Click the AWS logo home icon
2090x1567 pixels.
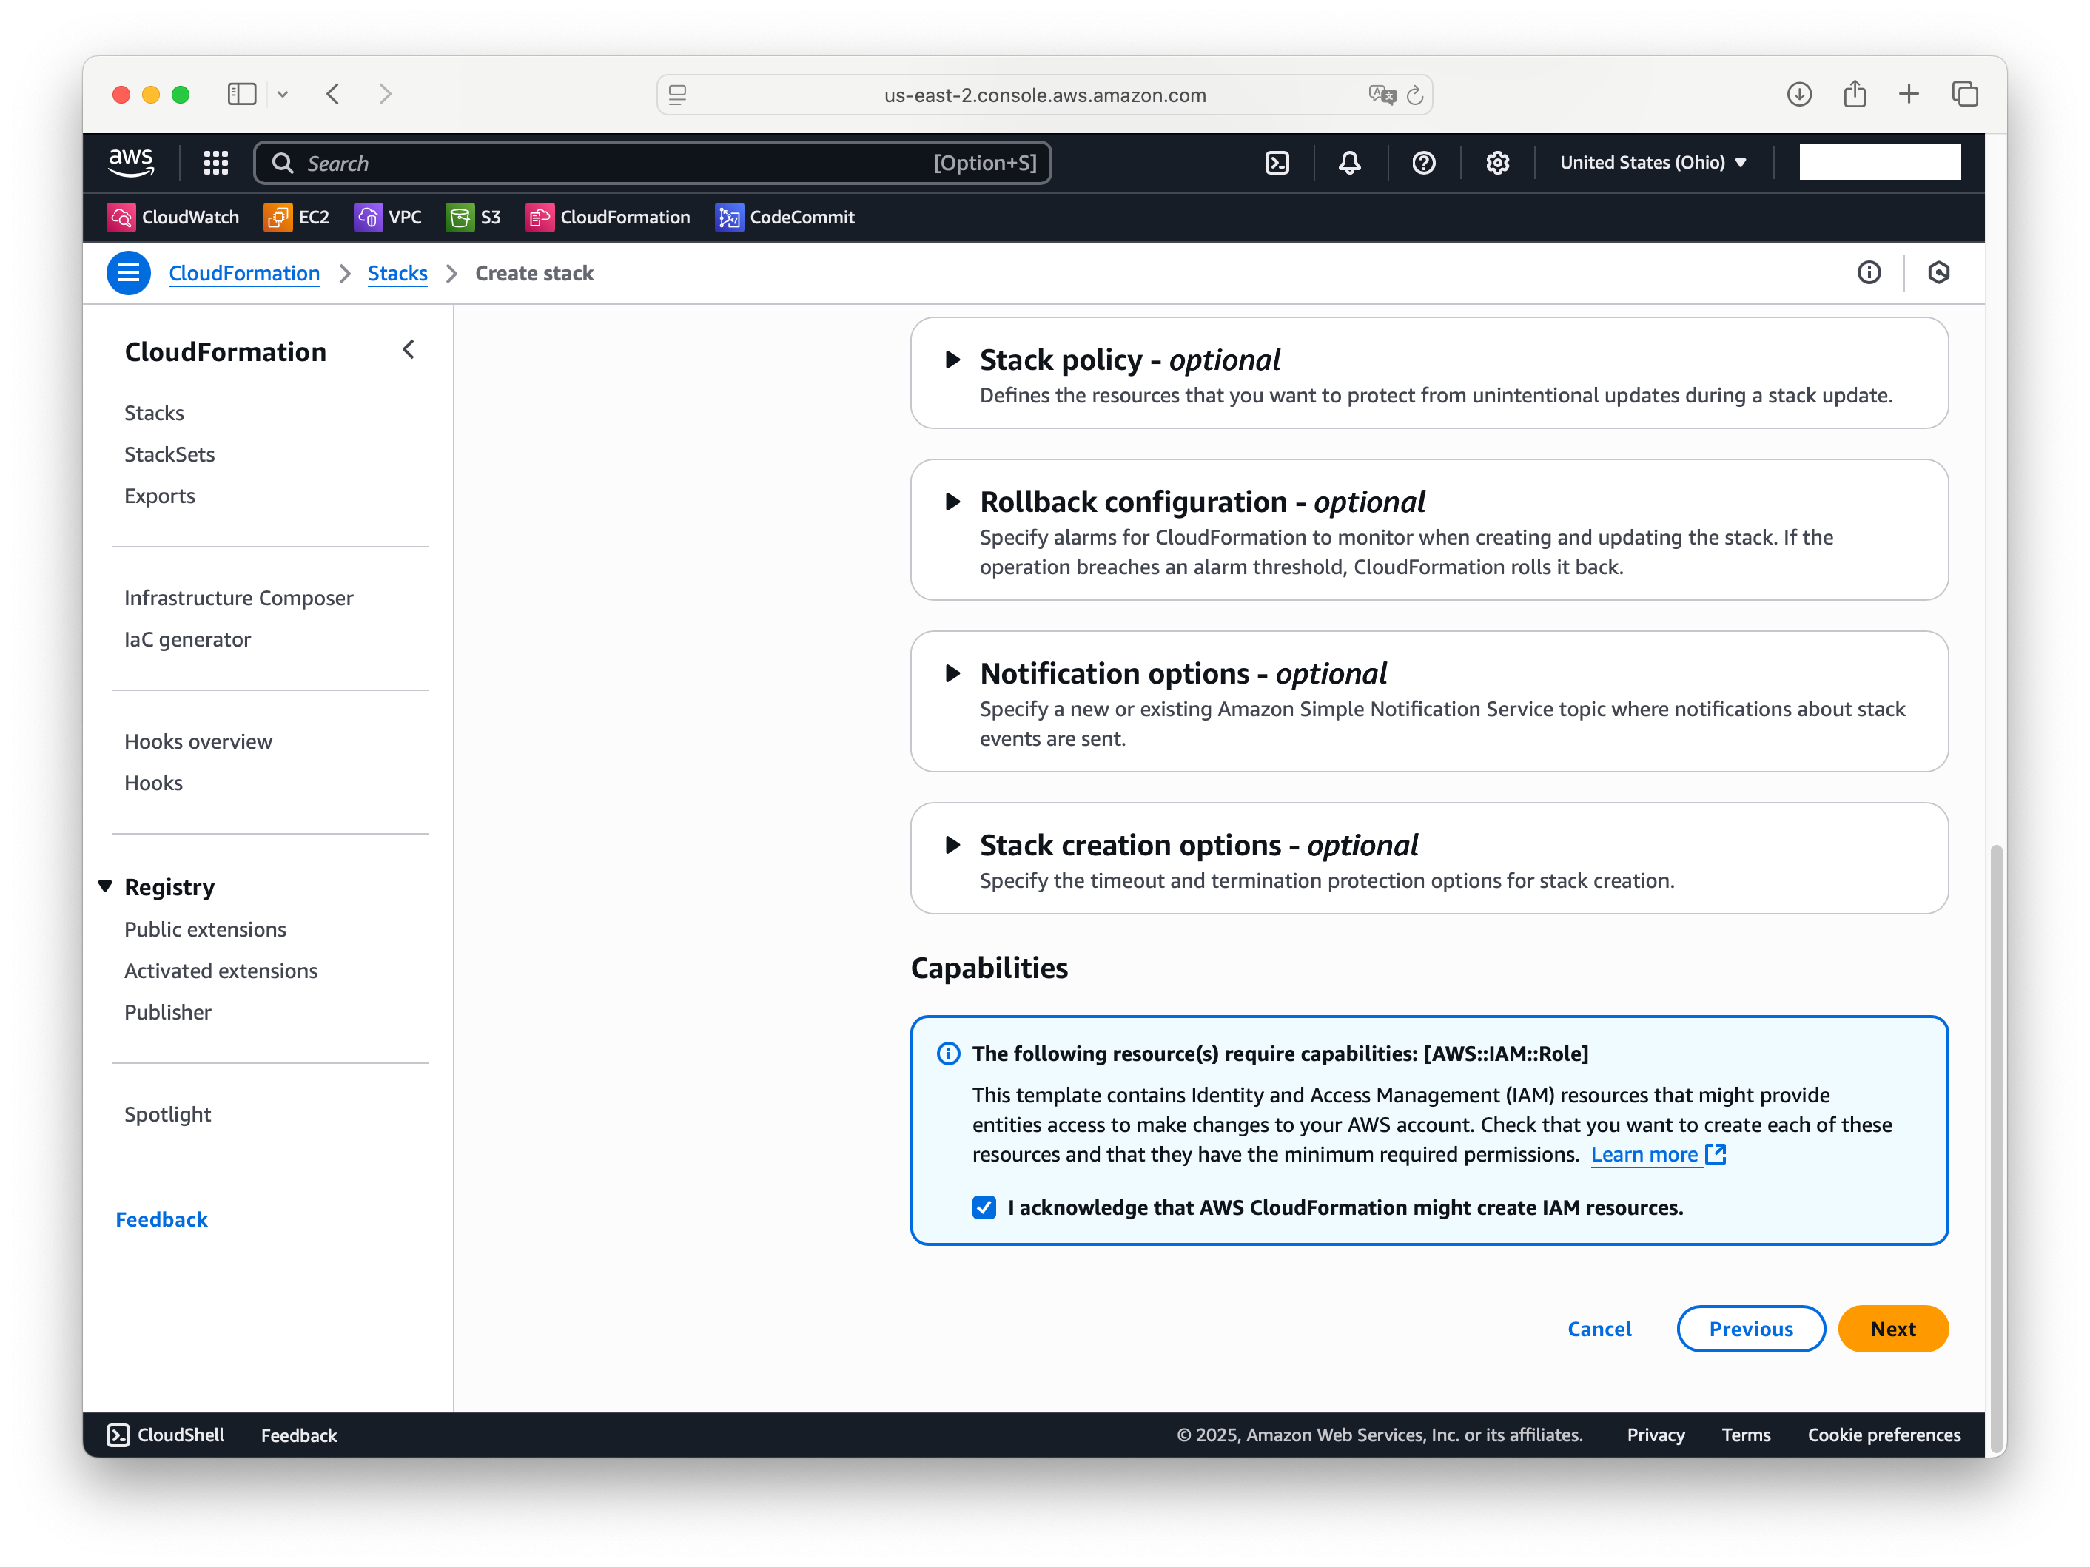[130, 163]
